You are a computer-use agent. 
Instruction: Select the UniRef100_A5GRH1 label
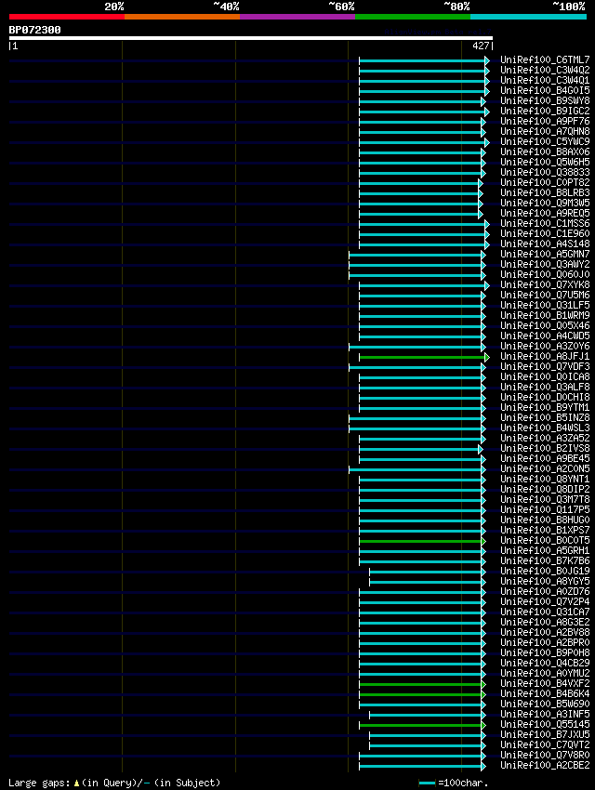pos(545,551)
